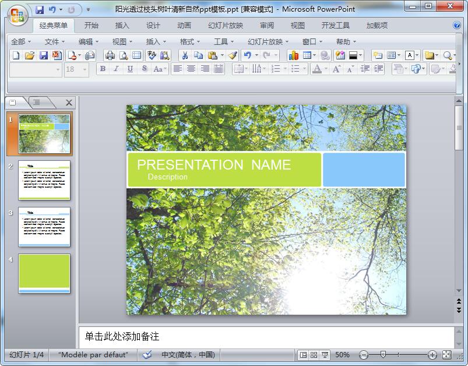Open the font name combo box
The height and width of the screenshot is (366, 468).
coord(36,69)
